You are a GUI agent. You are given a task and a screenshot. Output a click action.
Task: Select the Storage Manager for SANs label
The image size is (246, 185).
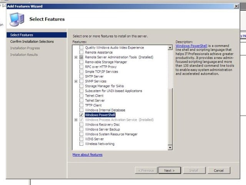[x=104, y=86]
